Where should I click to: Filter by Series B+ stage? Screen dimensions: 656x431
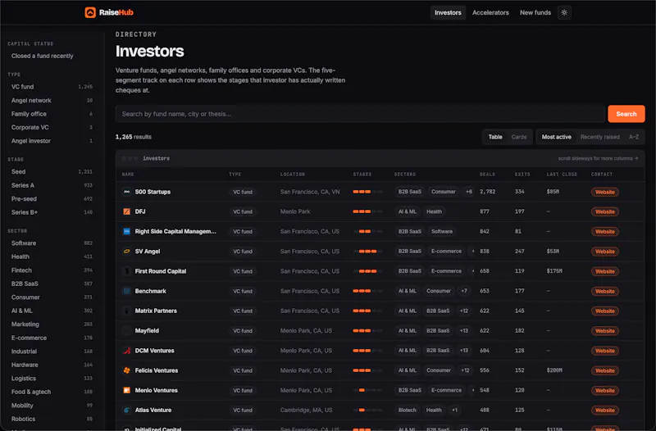pyautogui.click(x=52, y=212)
